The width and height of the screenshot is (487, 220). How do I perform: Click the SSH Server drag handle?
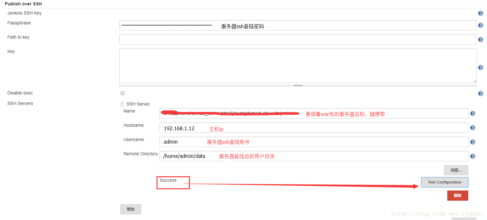click(x=122, y=104)
